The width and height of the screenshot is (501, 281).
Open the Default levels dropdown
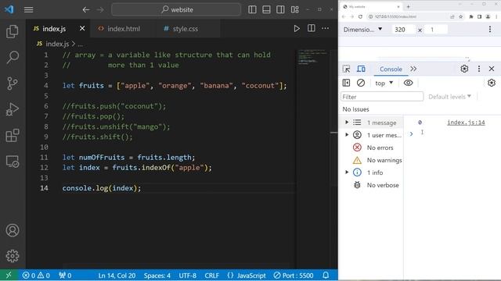pos(449,97)
